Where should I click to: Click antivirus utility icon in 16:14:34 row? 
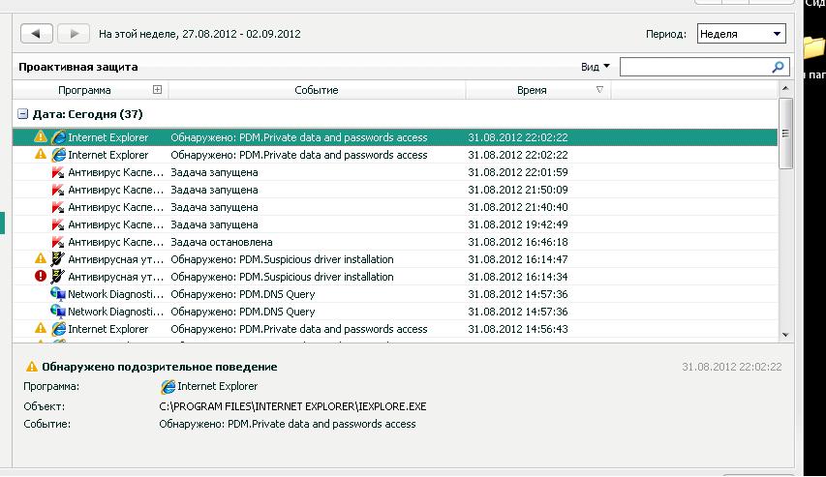pyautogui.click(x=57, y=277)
